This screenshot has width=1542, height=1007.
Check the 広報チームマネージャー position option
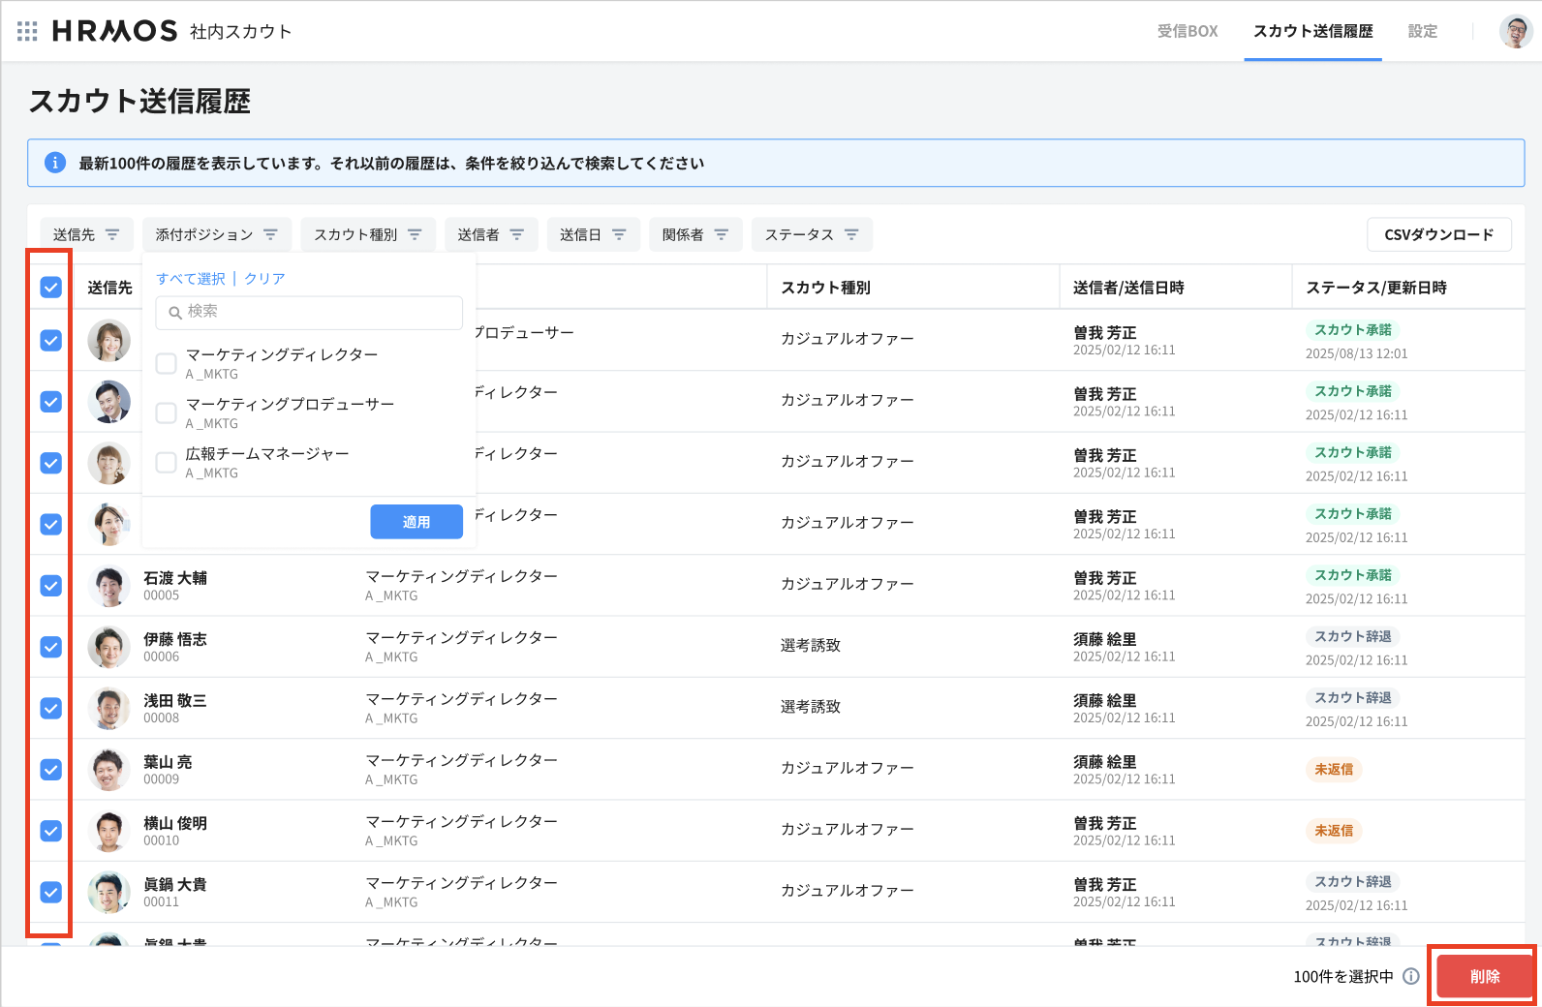click(x=167, y=462)
